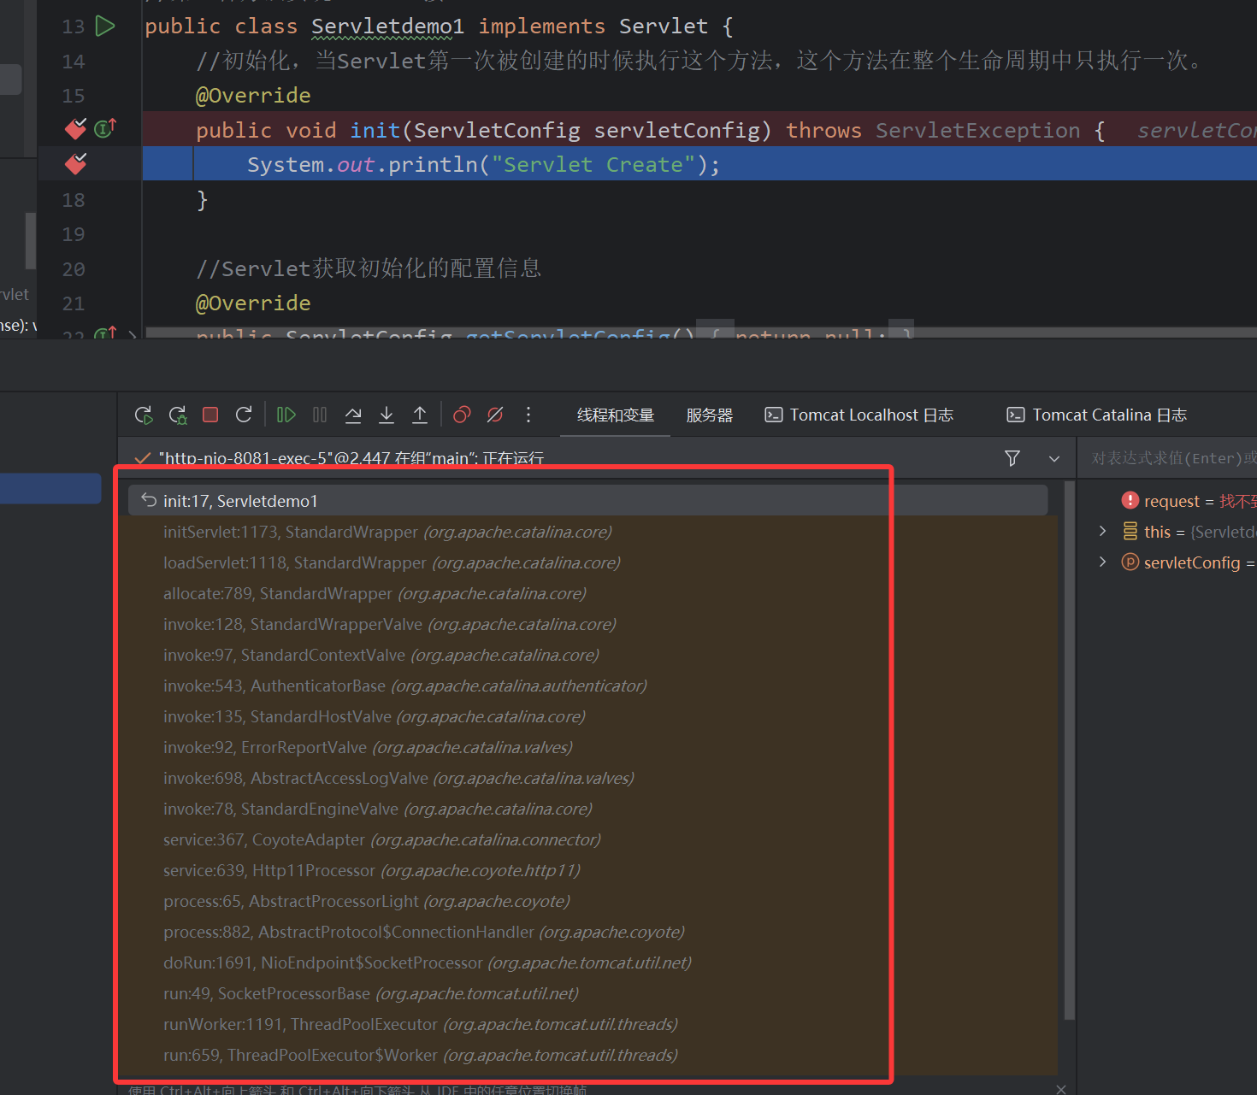The height and width of the screenshot is (1095, 1257).
Task: Expand the 'this' variable node
Action: (x=1102, y=531)
